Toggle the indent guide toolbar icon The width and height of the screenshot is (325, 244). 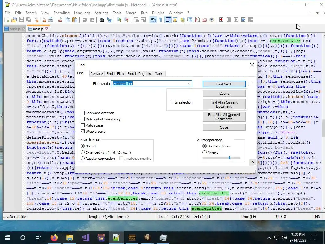pos(168,20)
